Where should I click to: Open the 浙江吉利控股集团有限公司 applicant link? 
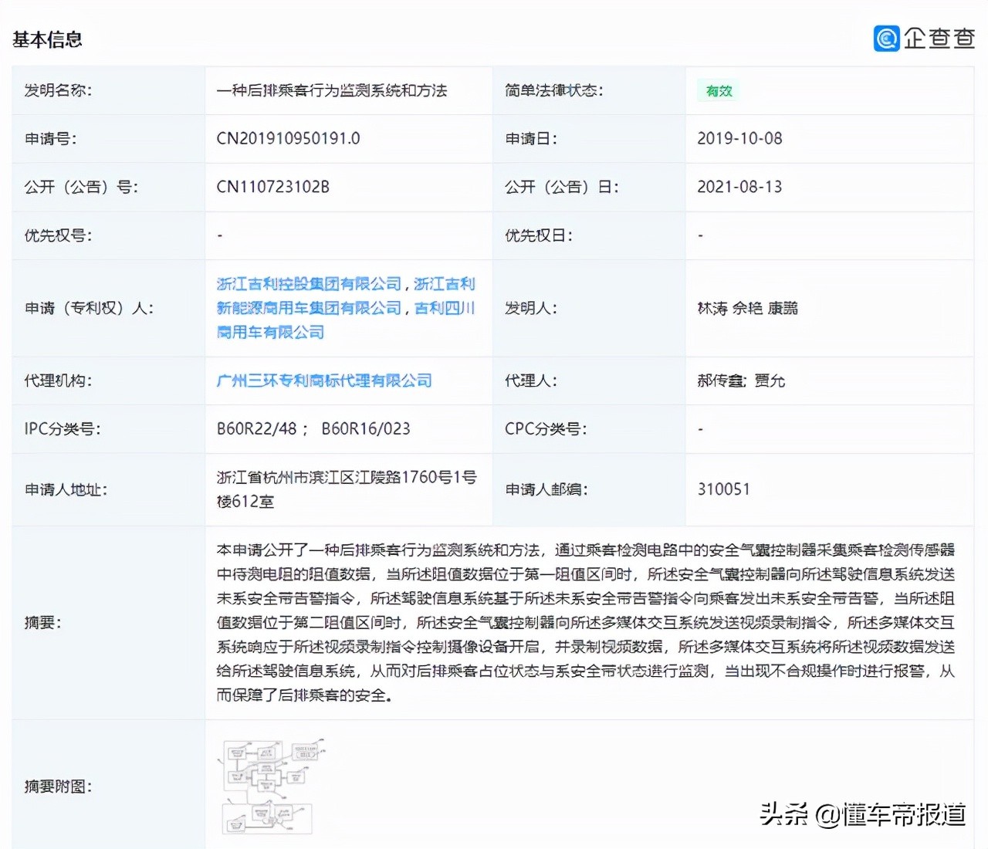[310, 284]
